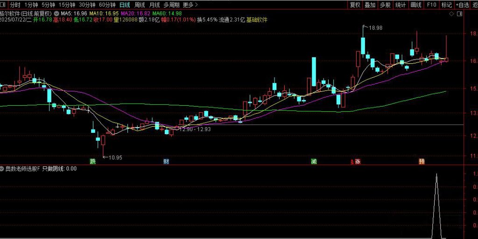Click the 复权 button
478x239 pixels.
(355, 5)
